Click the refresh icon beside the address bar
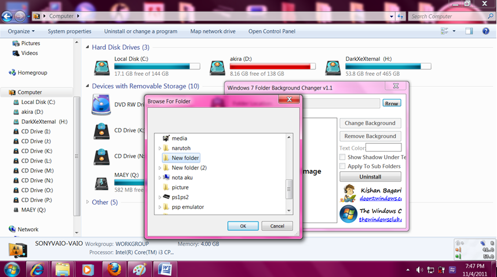The width and height of the screenshot is (497, 277). [x=401, y=16]
